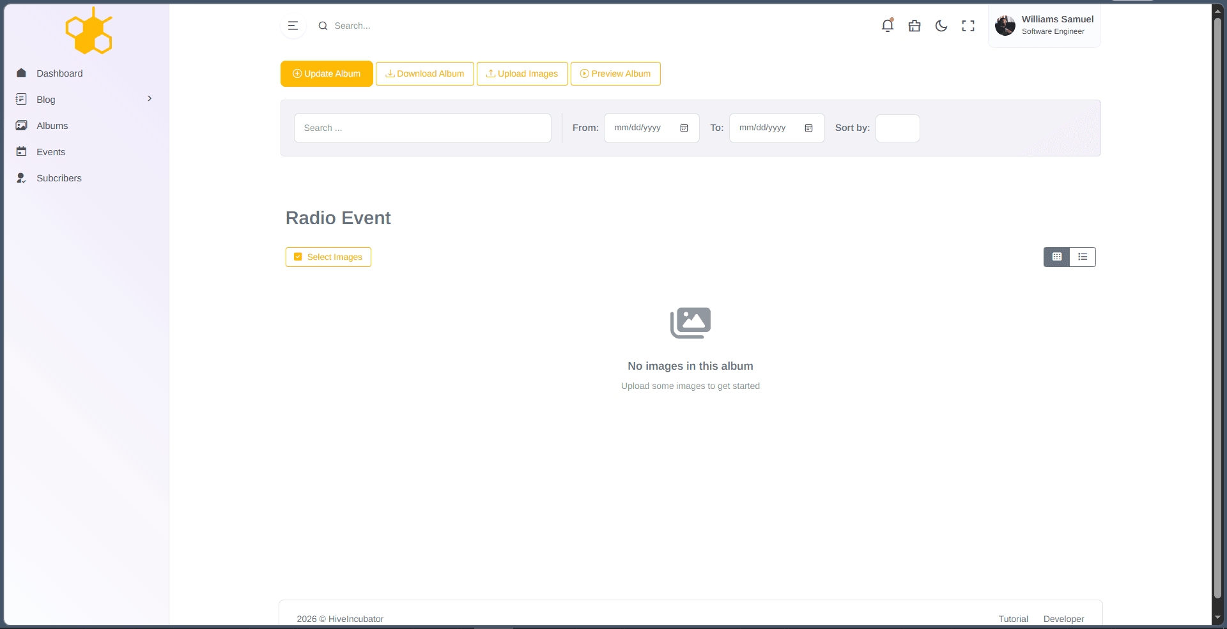The height and width of the screenshot is (629, 1227).
Task: Open Subcribers in the sidebar
Action: click(x=59, y=178)
